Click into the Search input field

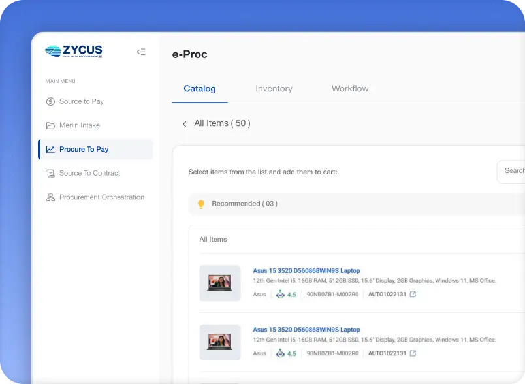(513, 171)
